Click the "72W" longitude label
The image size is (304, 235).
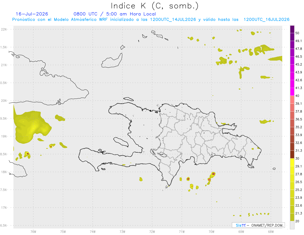click(152, 231)
